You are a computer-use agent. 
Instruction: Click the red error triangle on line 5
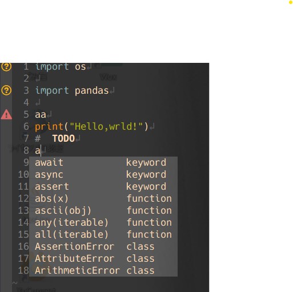[x=6, y=114]
